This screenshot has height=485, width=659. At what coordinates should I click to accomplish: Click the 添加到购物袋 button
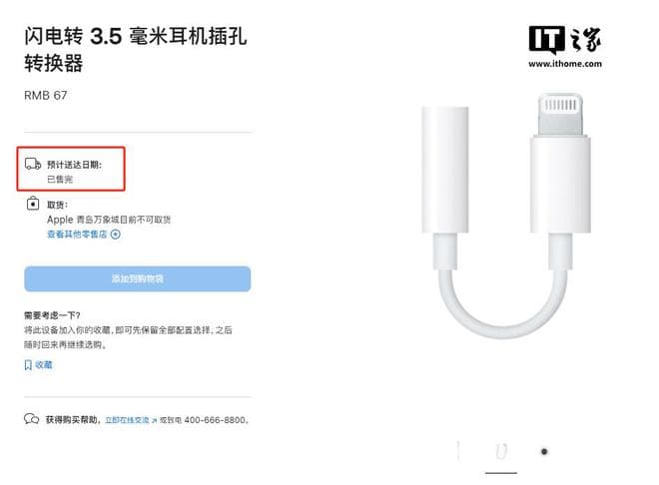138,278
